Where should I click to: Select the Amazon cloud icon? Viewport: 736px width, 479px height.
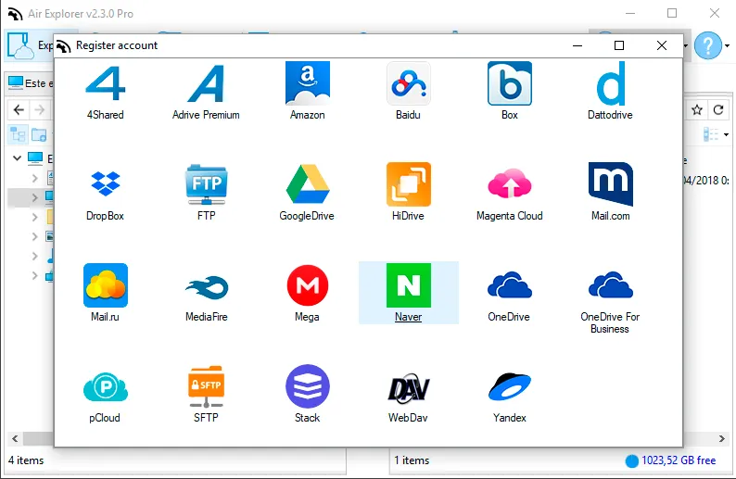[308, 92]
